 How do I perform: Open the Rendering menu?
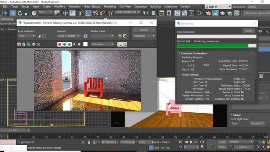(x=110, y=7)
